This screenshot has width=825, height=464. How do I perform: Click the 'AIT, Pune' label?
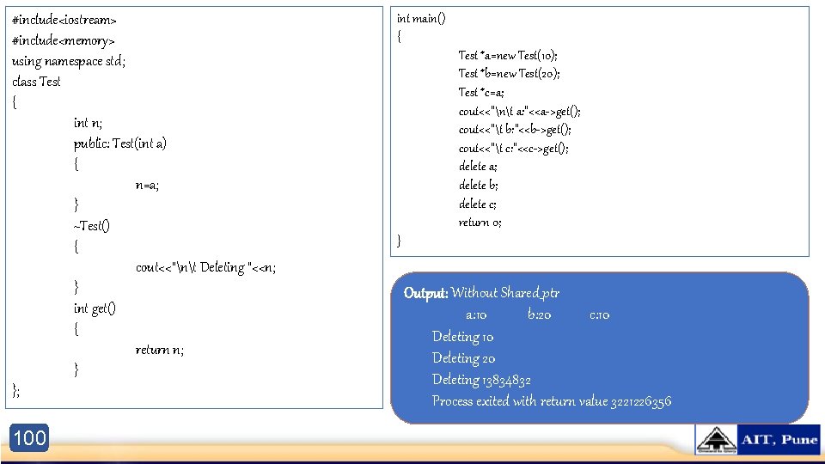click(x=779, y=440)
